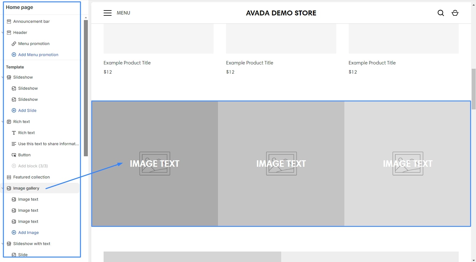
Task: Collapse the Rich text section chevron
Action: [x=3, y=122]
